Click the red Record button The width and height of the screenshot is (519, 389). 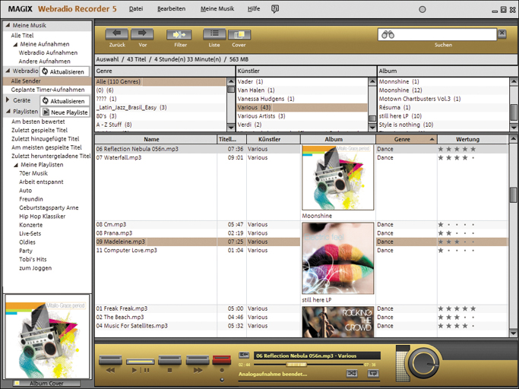pos(221,360)
